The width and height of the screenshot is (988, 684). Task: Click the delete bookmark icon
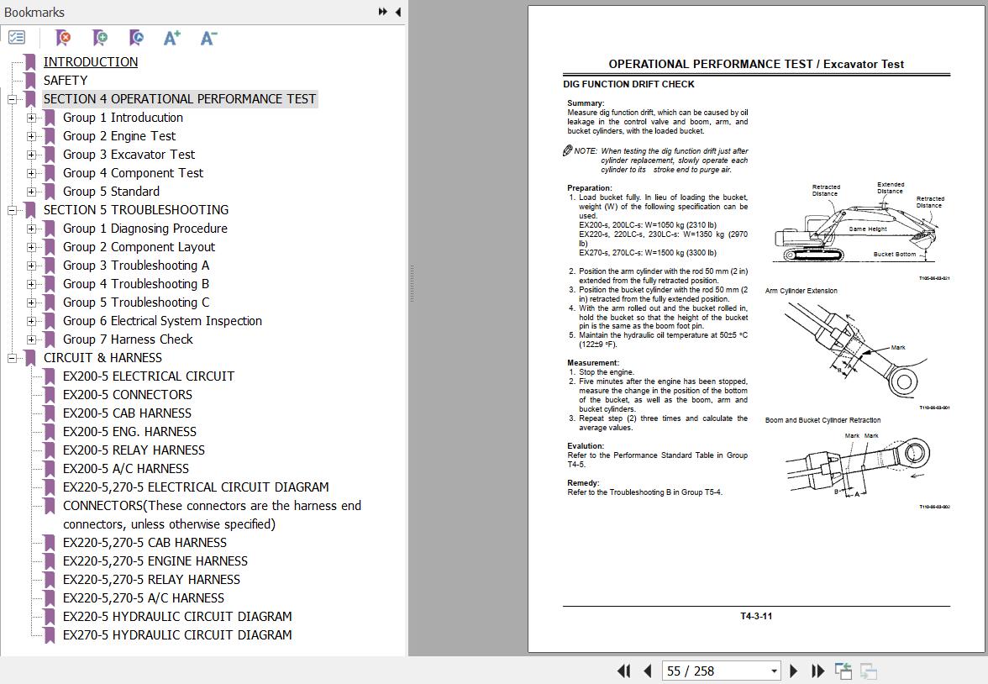(63, 38)
